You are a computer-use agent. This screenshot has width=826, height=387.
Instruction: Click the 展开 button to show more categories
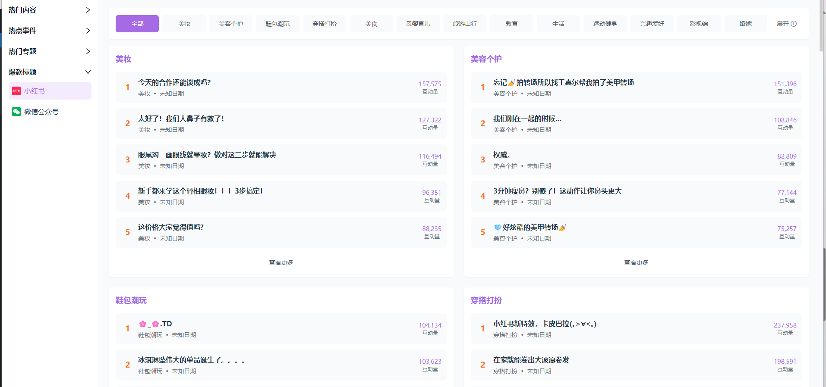[782, 24]
